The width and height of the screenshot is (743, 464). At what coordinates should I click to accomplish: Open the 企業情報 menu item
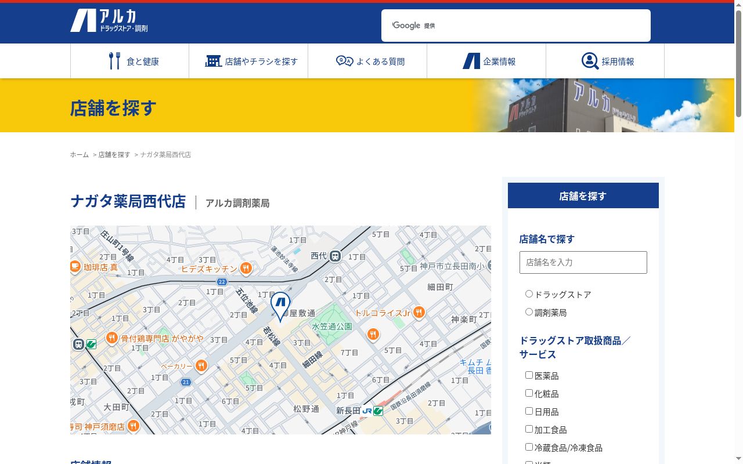[x=486, y=61]
